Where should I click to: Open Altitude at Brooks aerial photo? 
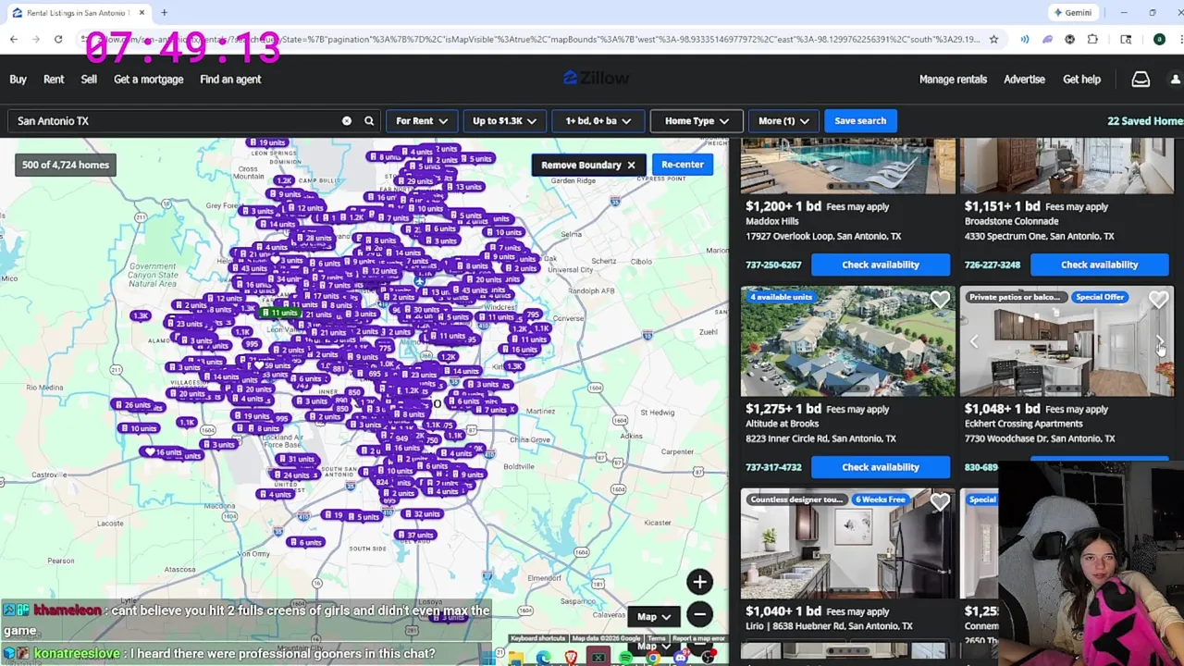pyautogui.click(x=847, y=342)
